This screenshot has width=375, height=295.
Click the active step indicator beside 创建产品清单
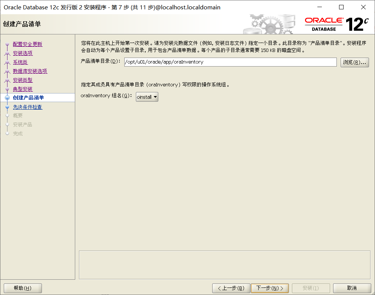(7, 98)
